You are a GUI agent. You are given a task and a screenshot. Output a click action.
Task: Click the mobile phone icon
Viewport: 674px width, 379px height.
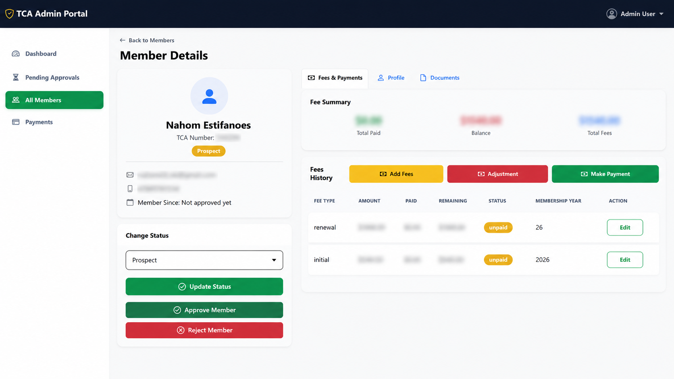[x=130, y=188]
